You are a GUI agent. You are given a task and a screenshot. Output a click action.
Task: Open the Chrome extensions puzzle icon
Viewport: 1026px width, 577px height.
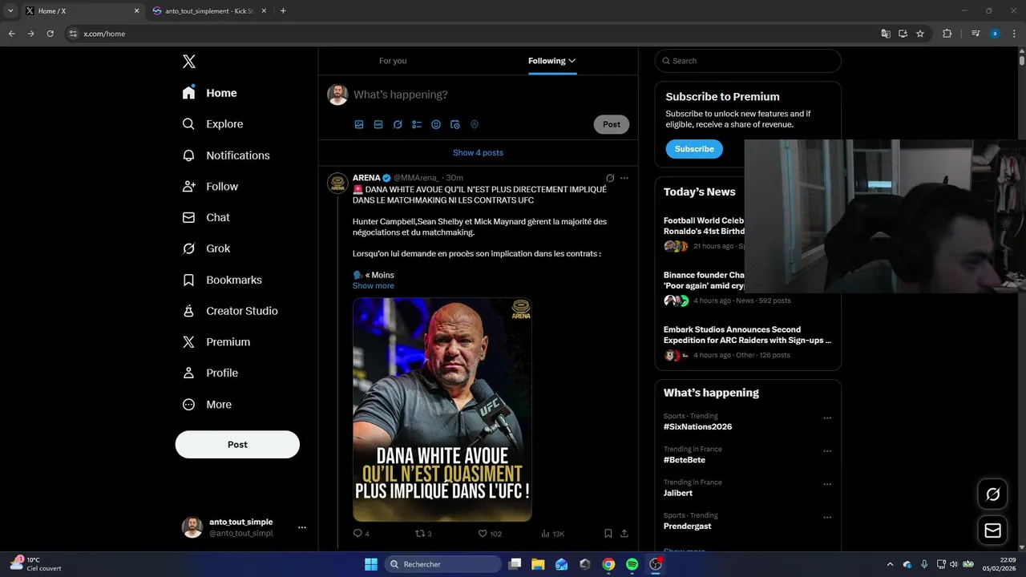[947, 34]
